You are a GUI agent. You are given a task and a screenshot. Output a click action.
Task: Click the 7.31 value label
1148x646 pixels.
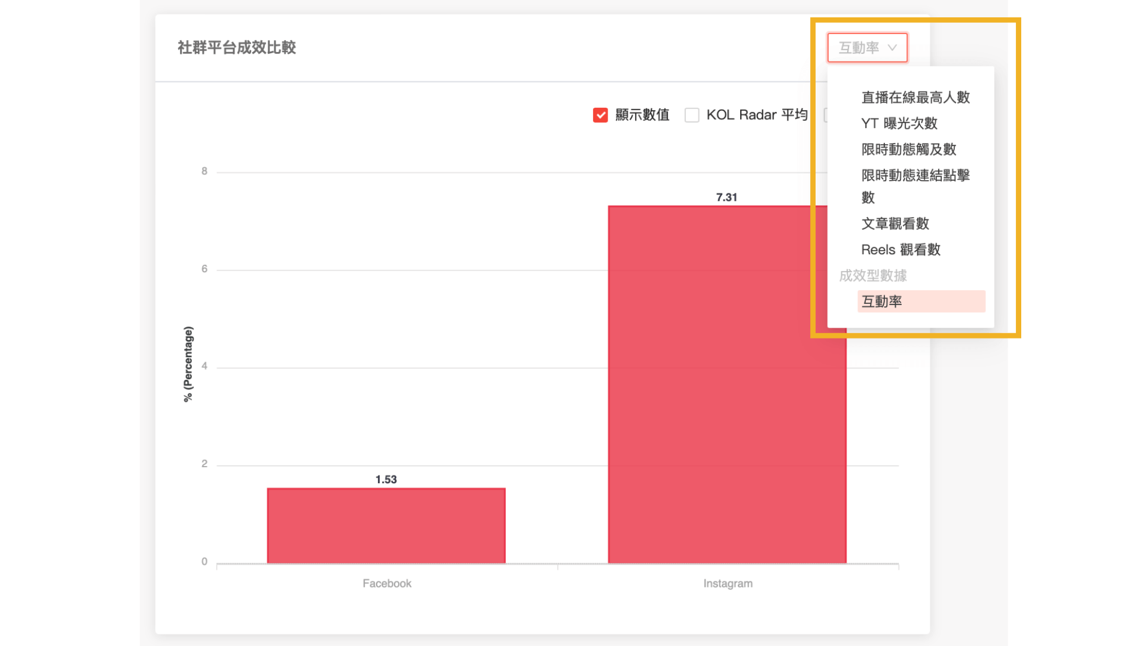[x=726, y=197]
